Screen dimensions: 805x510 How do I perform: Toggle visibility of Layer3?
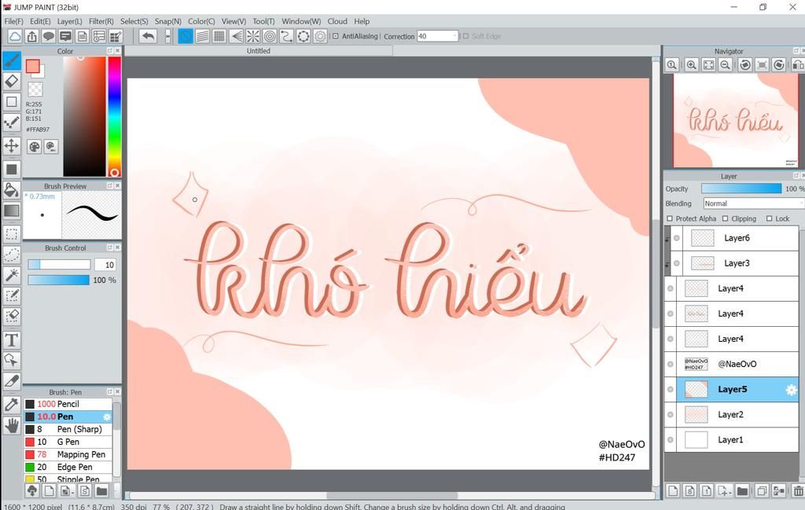pos(677,263)
